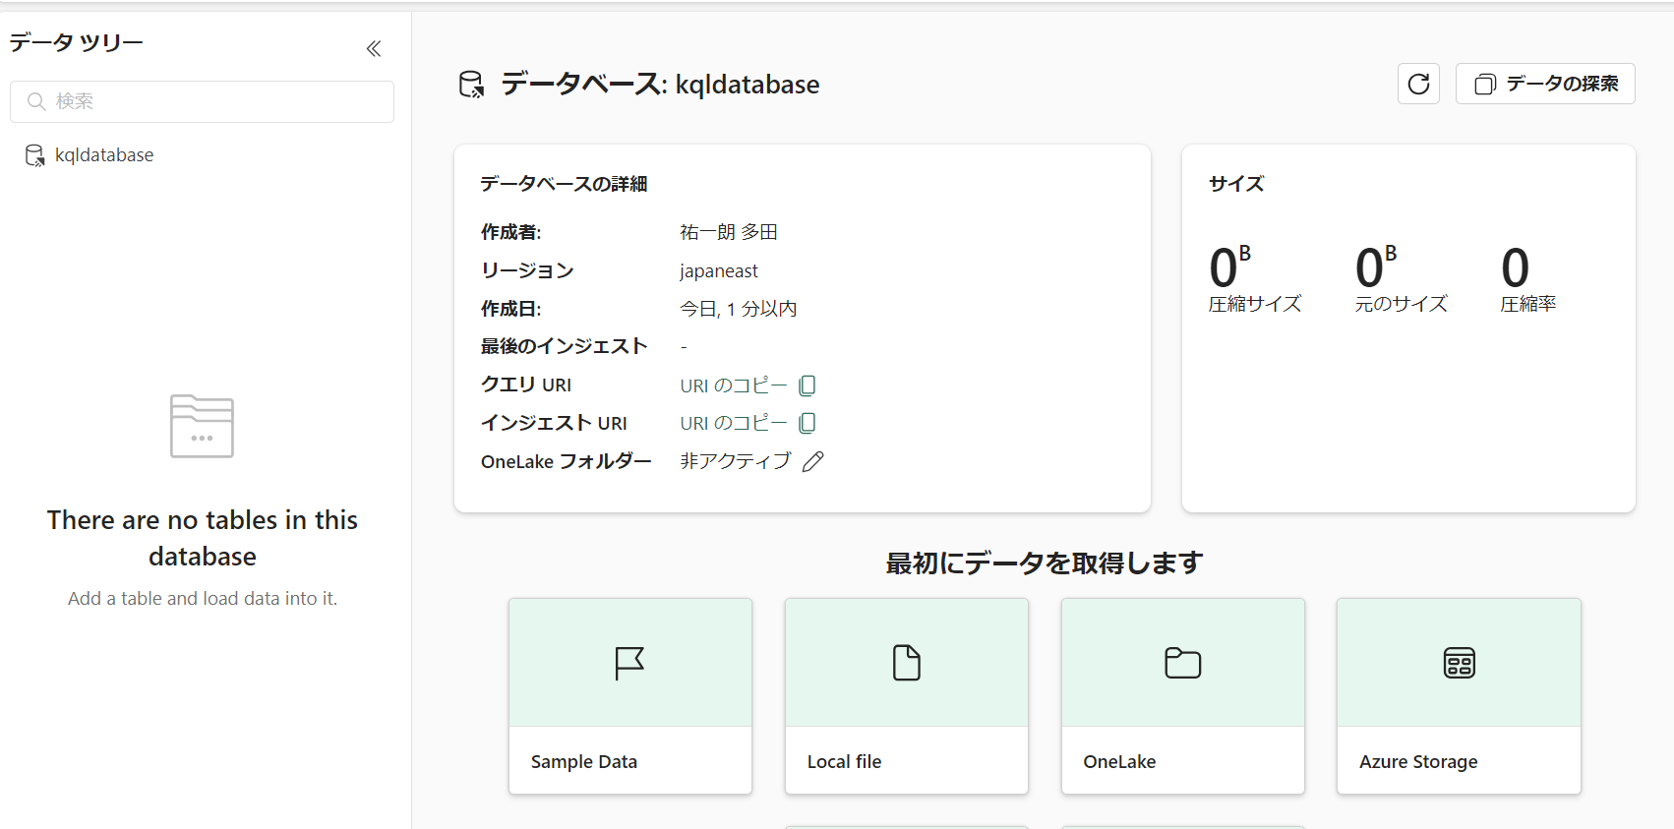Open the Local file card
This screenshot has width=1674, height=829.
point(907,696)
